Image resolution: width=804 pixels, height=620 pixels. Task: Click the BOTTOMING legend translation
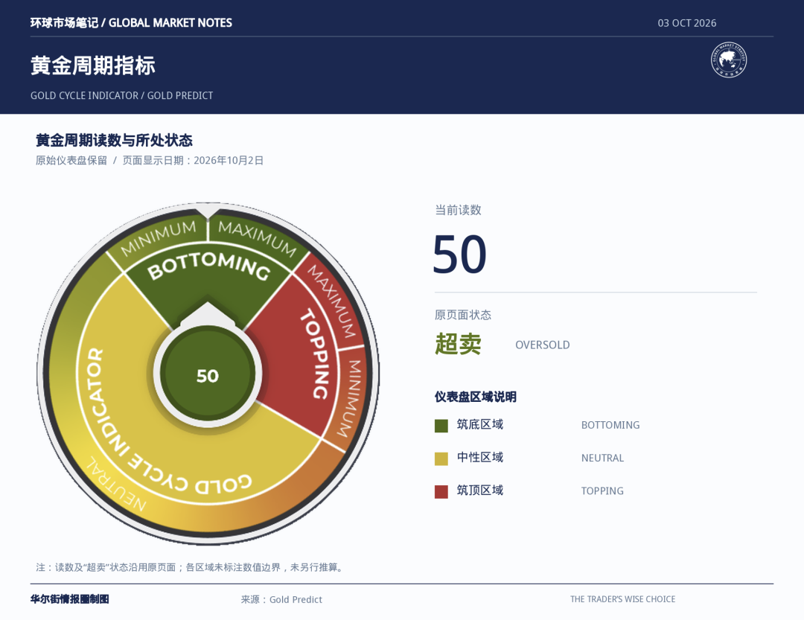click(610, 425)
